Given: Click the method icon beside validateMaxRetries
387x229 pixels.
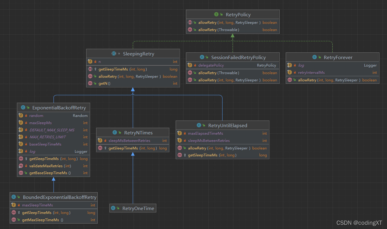Looking at the screenshot, I should coord(21,166).
